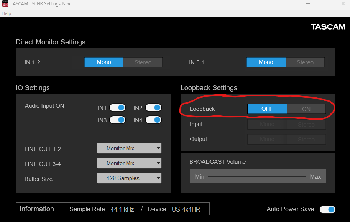Toggle the Auto Power Save switch
The image size is (350, 222).
click(x=327, y=209)
